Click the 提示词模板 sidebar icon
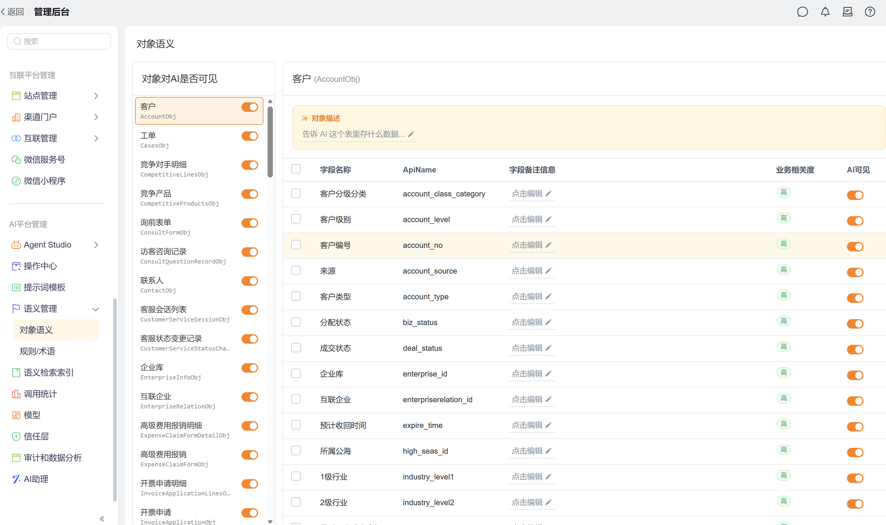This screenshot has width=886, height=525. click(x=16, y=287)
